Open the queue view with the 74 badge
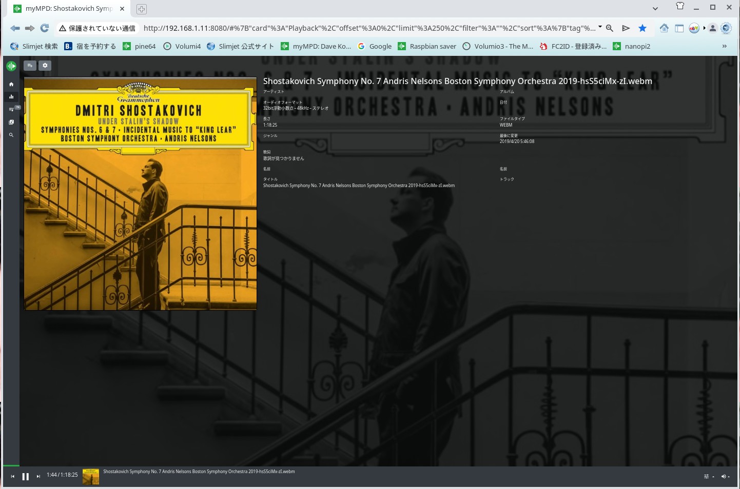This screenshot has height=489, width=740. [12, 109]
